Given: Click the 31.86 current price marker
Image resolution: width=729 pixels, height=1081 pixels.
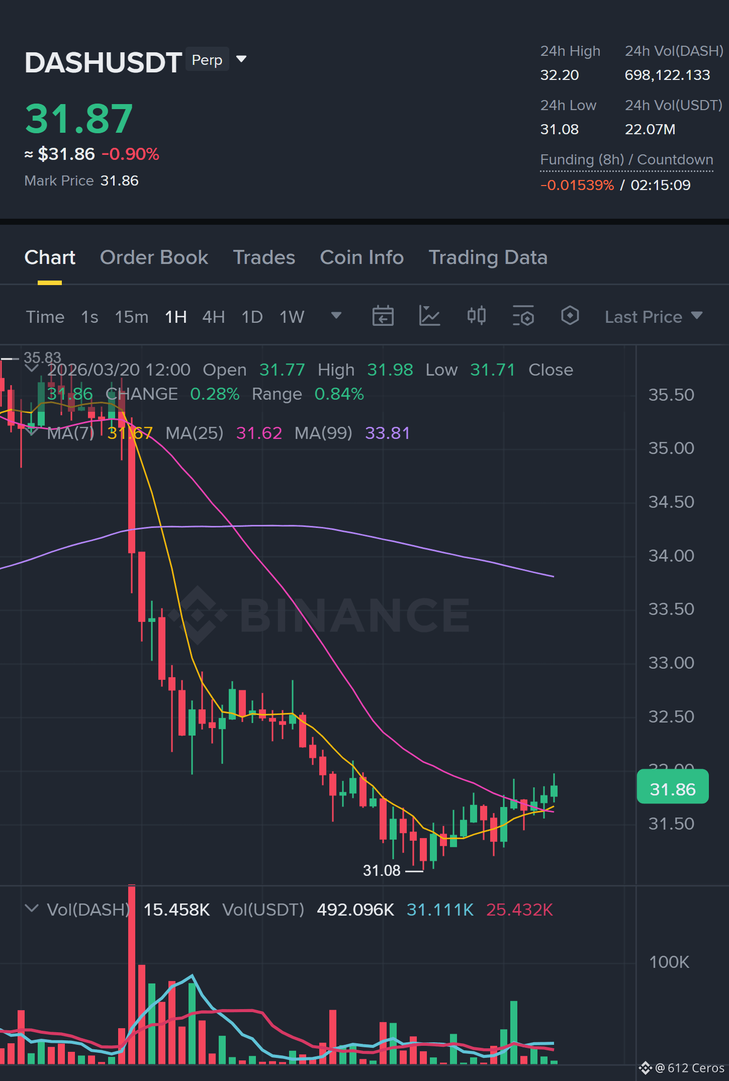Looking at the screenshot, I should pyautogui.click(x=673, y=789).
